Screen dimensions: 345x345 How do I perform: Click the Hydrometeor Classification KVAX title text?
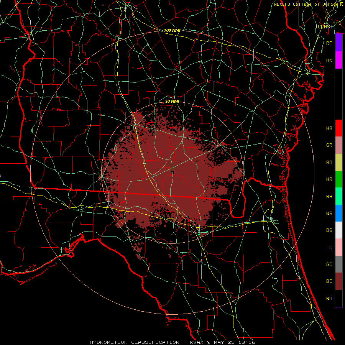tap(172, 342)
